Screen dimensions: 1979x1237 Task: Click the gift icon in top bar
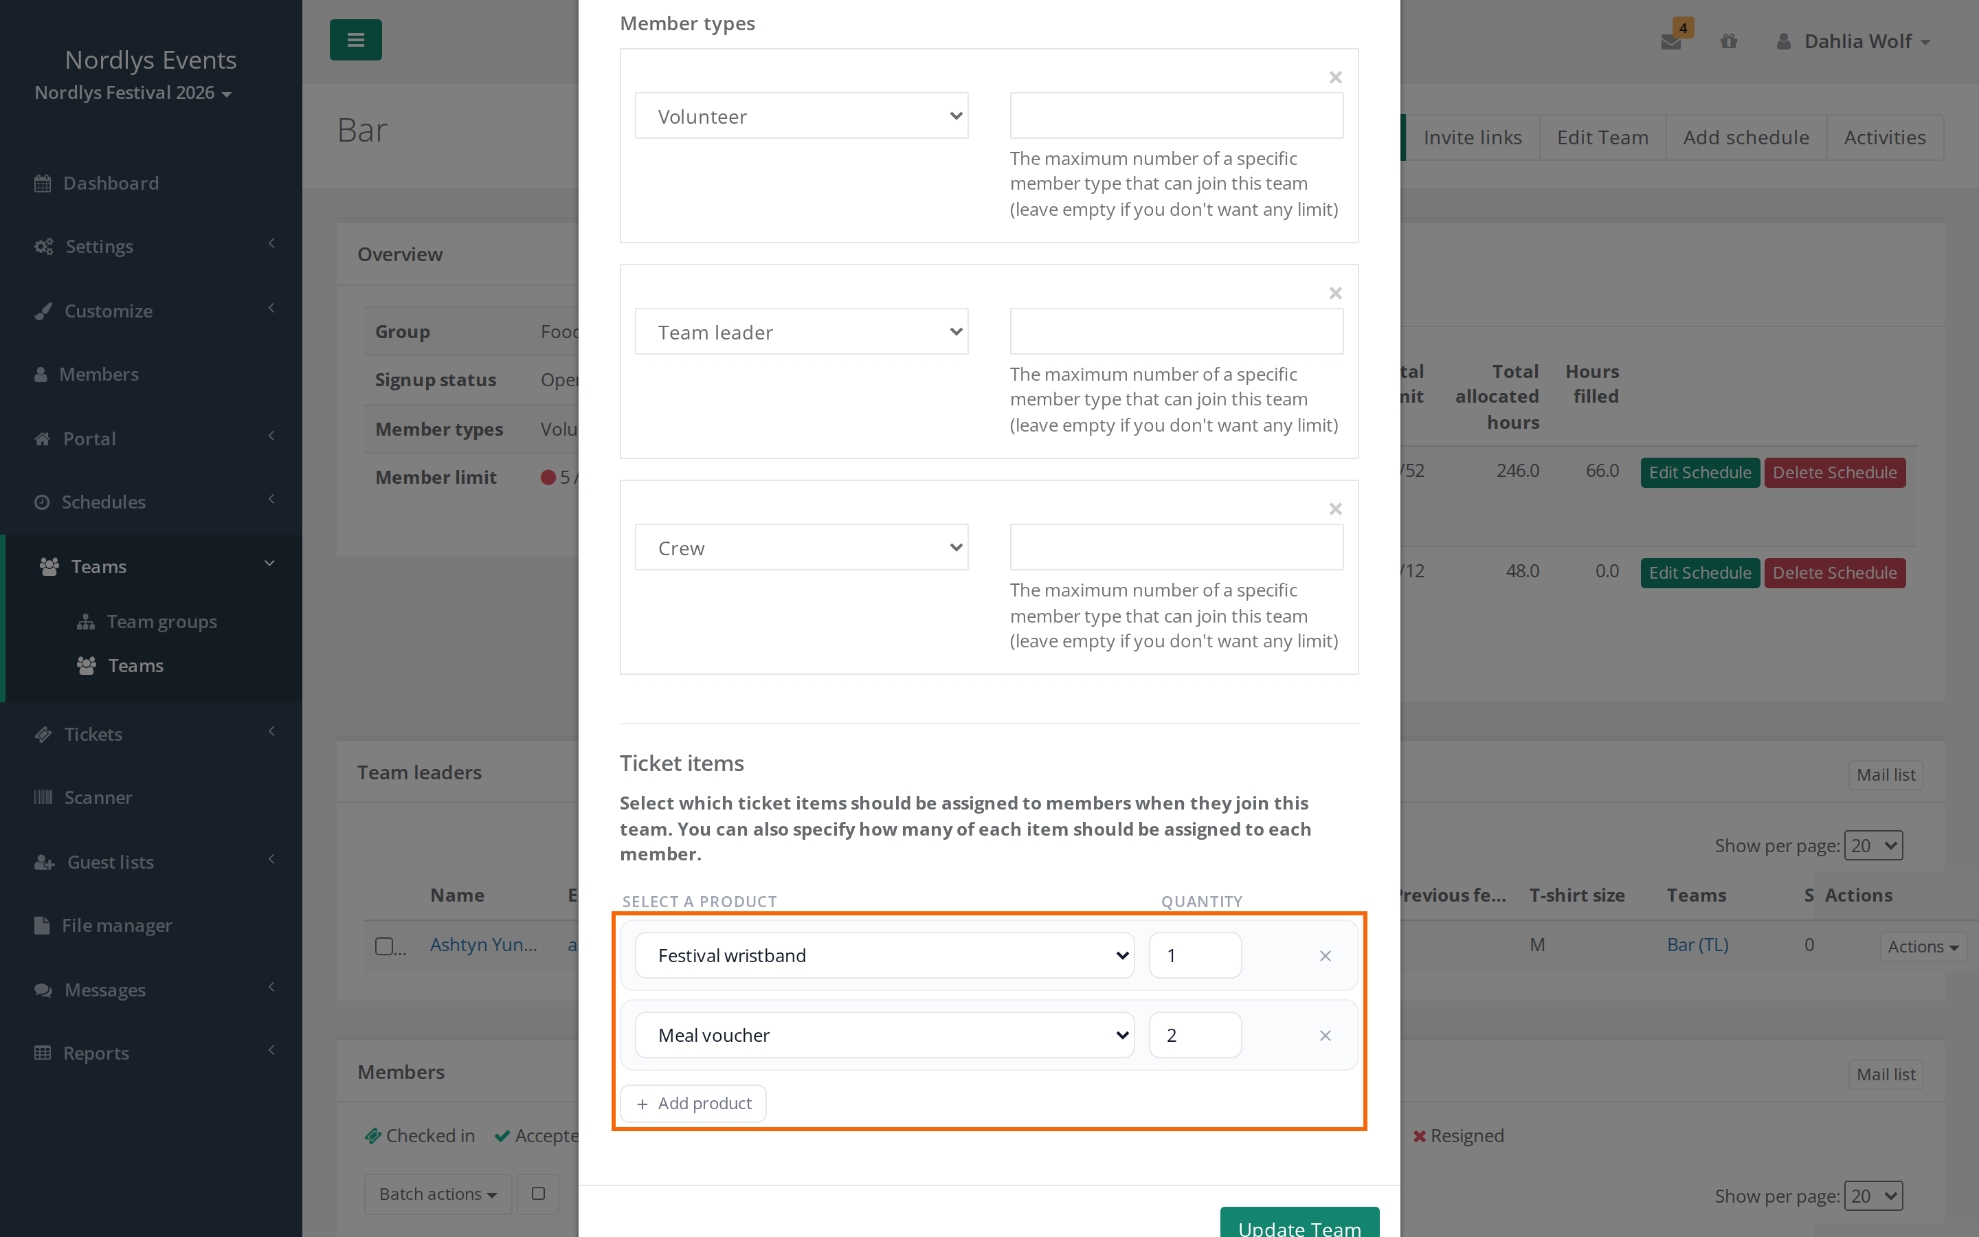click(1728, 41)
